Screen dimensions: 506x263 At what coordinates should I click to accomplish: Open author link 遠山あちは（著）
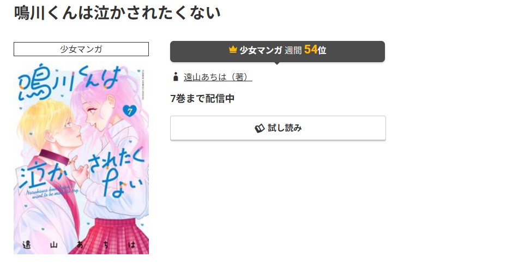pyautogui.click(x=218, y=77)
